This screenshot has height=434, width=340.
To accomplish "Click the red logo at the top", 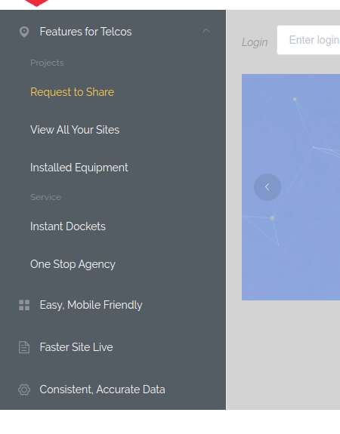I will point(36,3).
